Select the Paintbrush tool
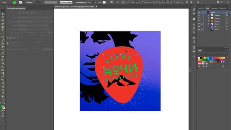 click(x=3, y=40)
